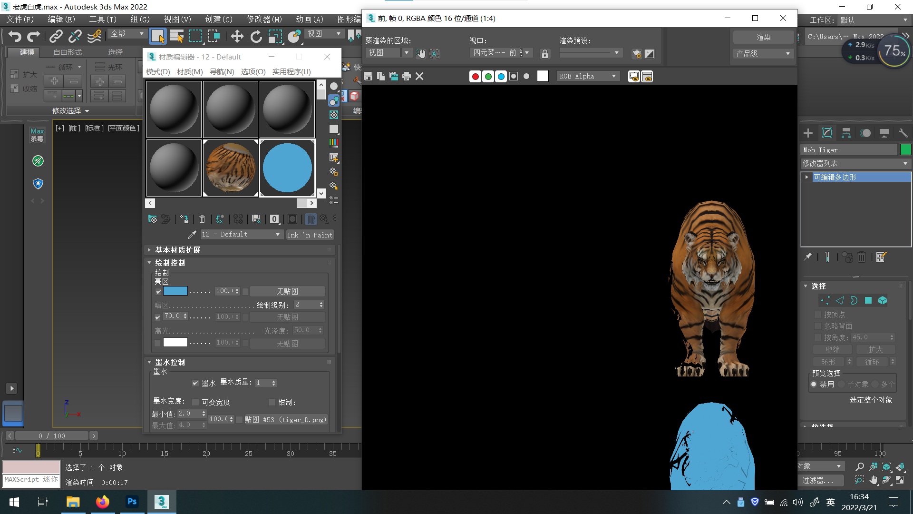Select the Select and Move tool
The width and height of the screenshot is (913, 514).
pos(237,36)
